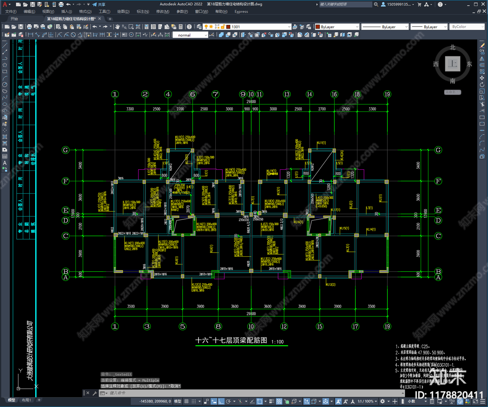Viewport: 488px width, 407px height.
Task: Toggle snap mode in the status bar
Action: tap(194, 401)
